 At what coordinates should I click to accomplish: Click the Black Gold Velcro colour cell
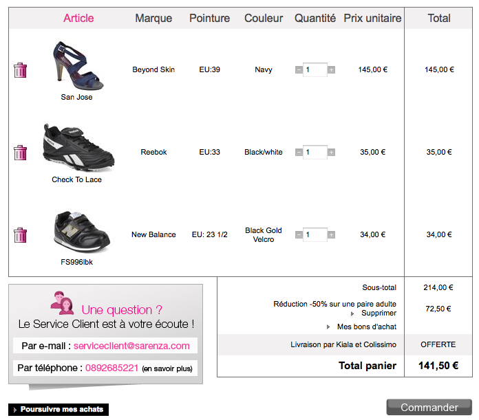point(264,234)
